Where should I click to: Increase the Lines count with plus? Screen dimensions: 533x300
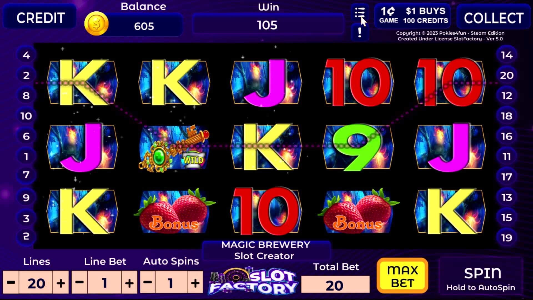pyautogui.click(x=61, y=282)
